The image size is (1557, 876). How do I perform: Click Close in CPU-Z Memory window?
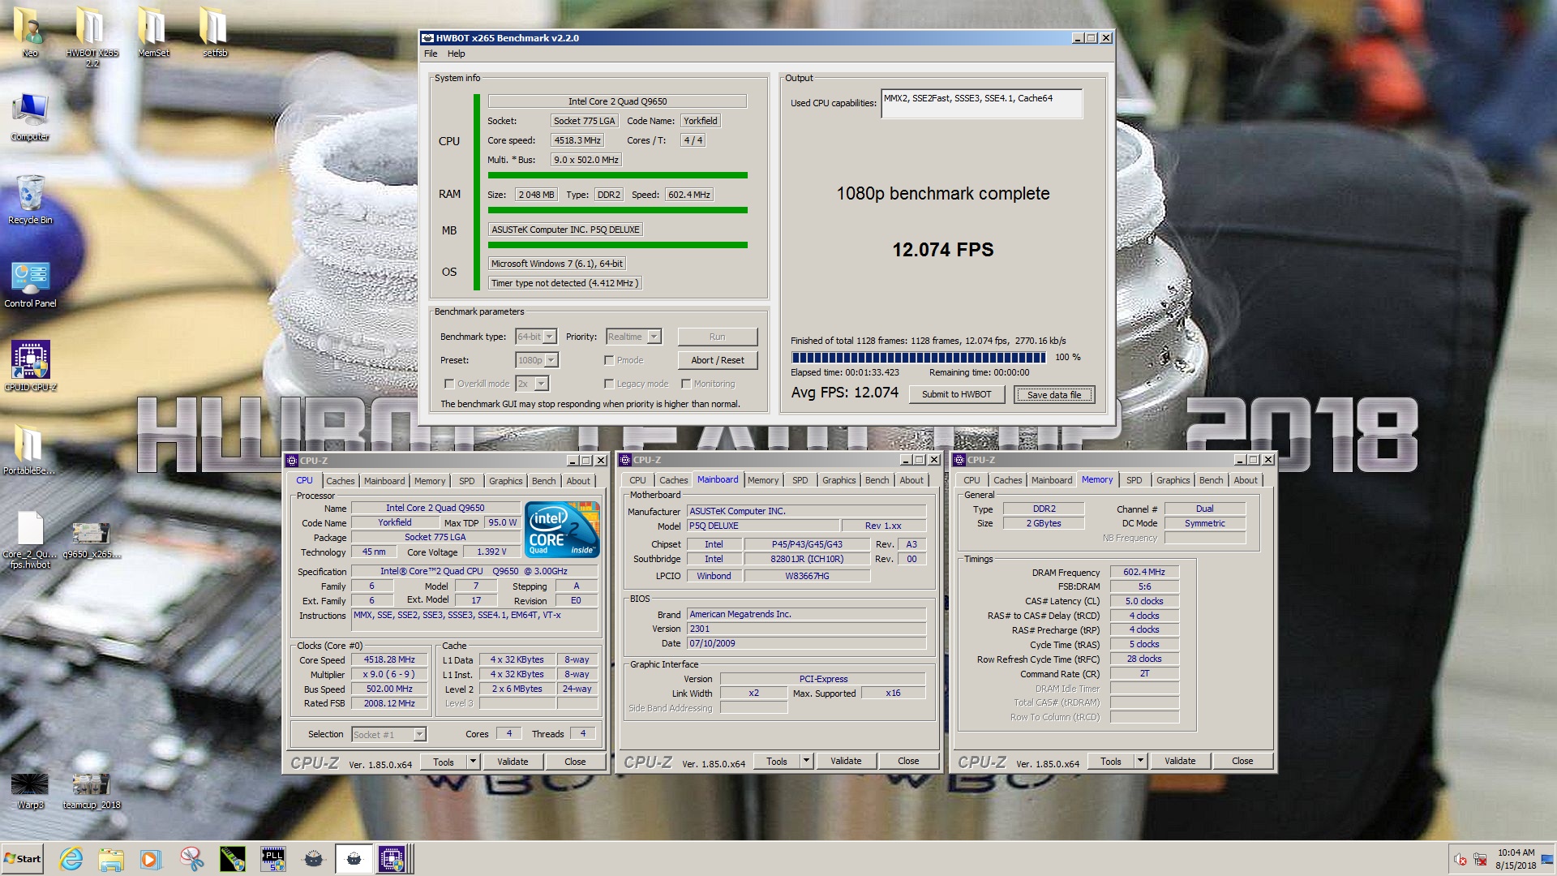tap(1242, 761)
